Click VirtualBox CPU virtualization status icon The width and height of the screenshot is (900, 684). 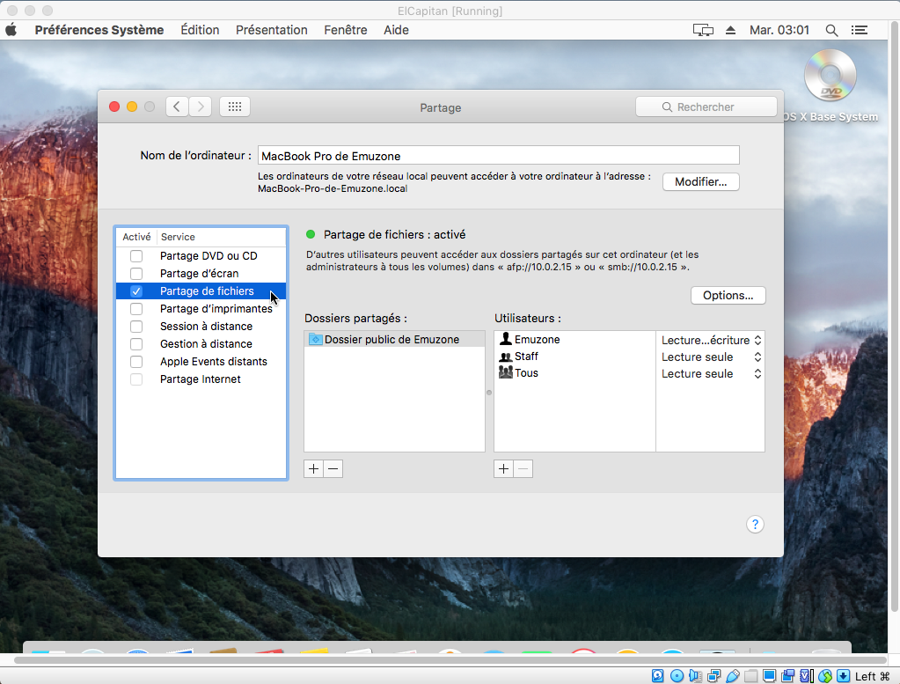click(x=807, y=675)
